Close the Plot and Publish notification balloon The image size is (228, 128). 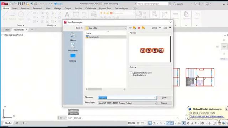click(226, 109)
